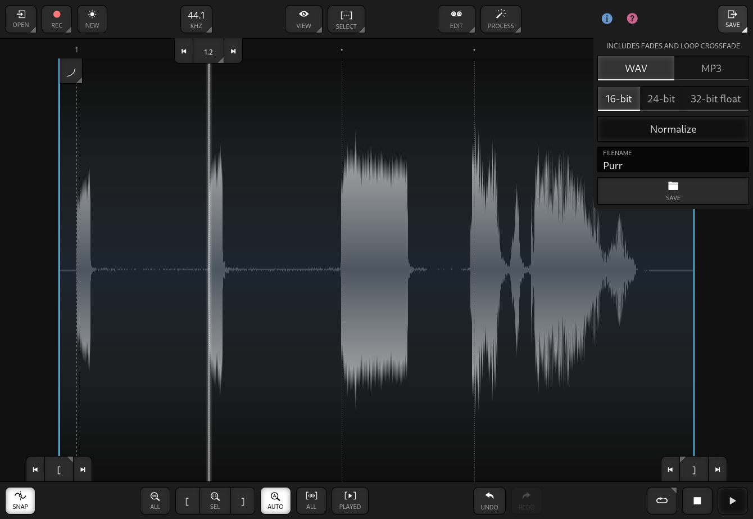753x519 pixels.
Task: Open the fade-in curve handle
Action: (71, 71)
